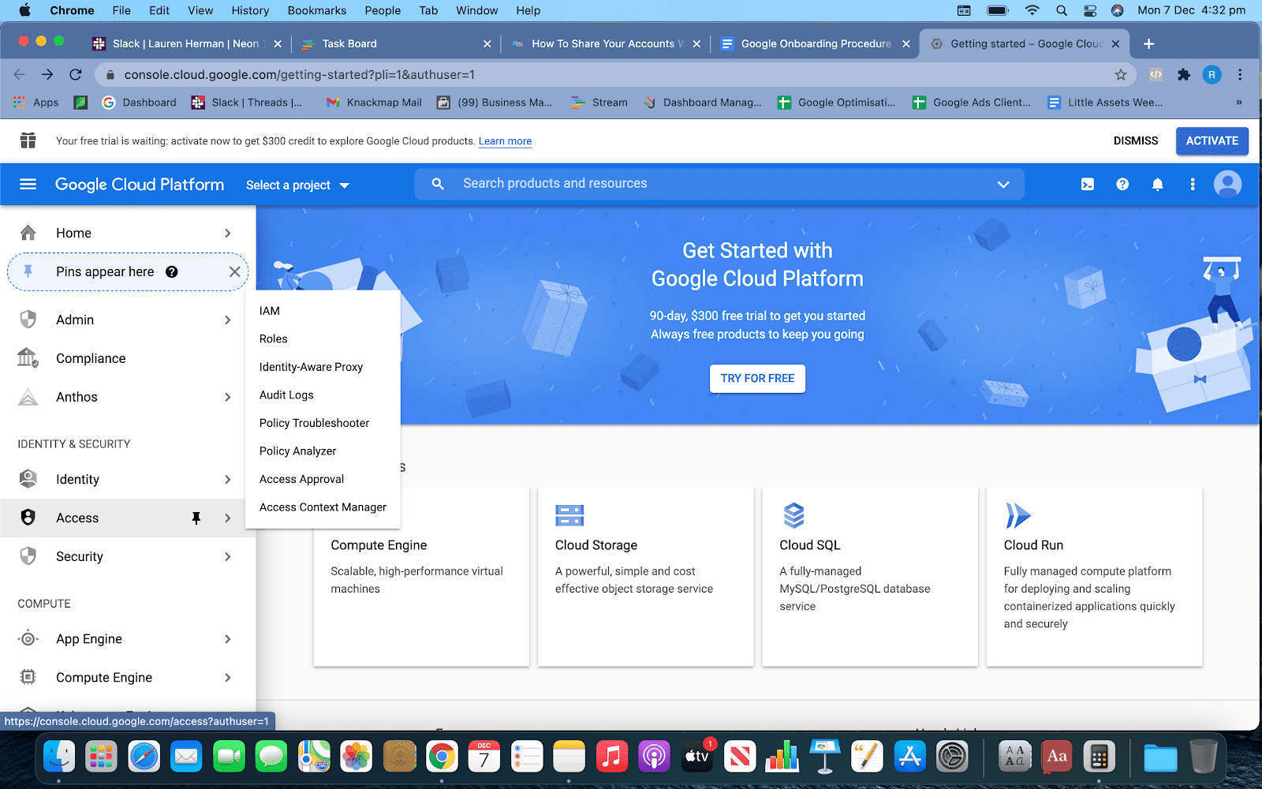Viewport: 1262px width, 789px height.
Task: Open the hamburger navigation menu
Action: [x=28, y=184]
